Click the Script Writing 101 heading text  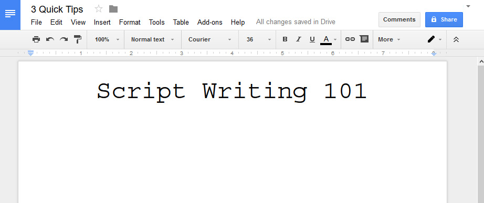coord(232,92)
